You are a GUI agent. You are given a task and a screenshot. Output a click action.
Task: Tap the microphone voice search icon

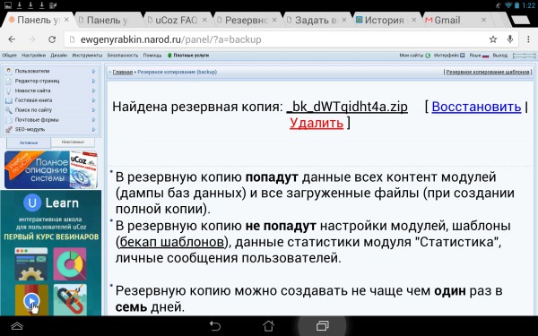[x=510, y=39]
